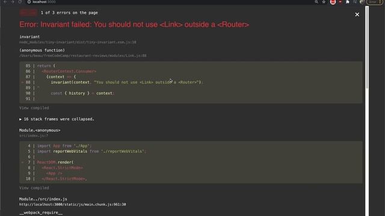Click the browser back arrow
This screenshot has height=216, width=385.
(5, 2)
